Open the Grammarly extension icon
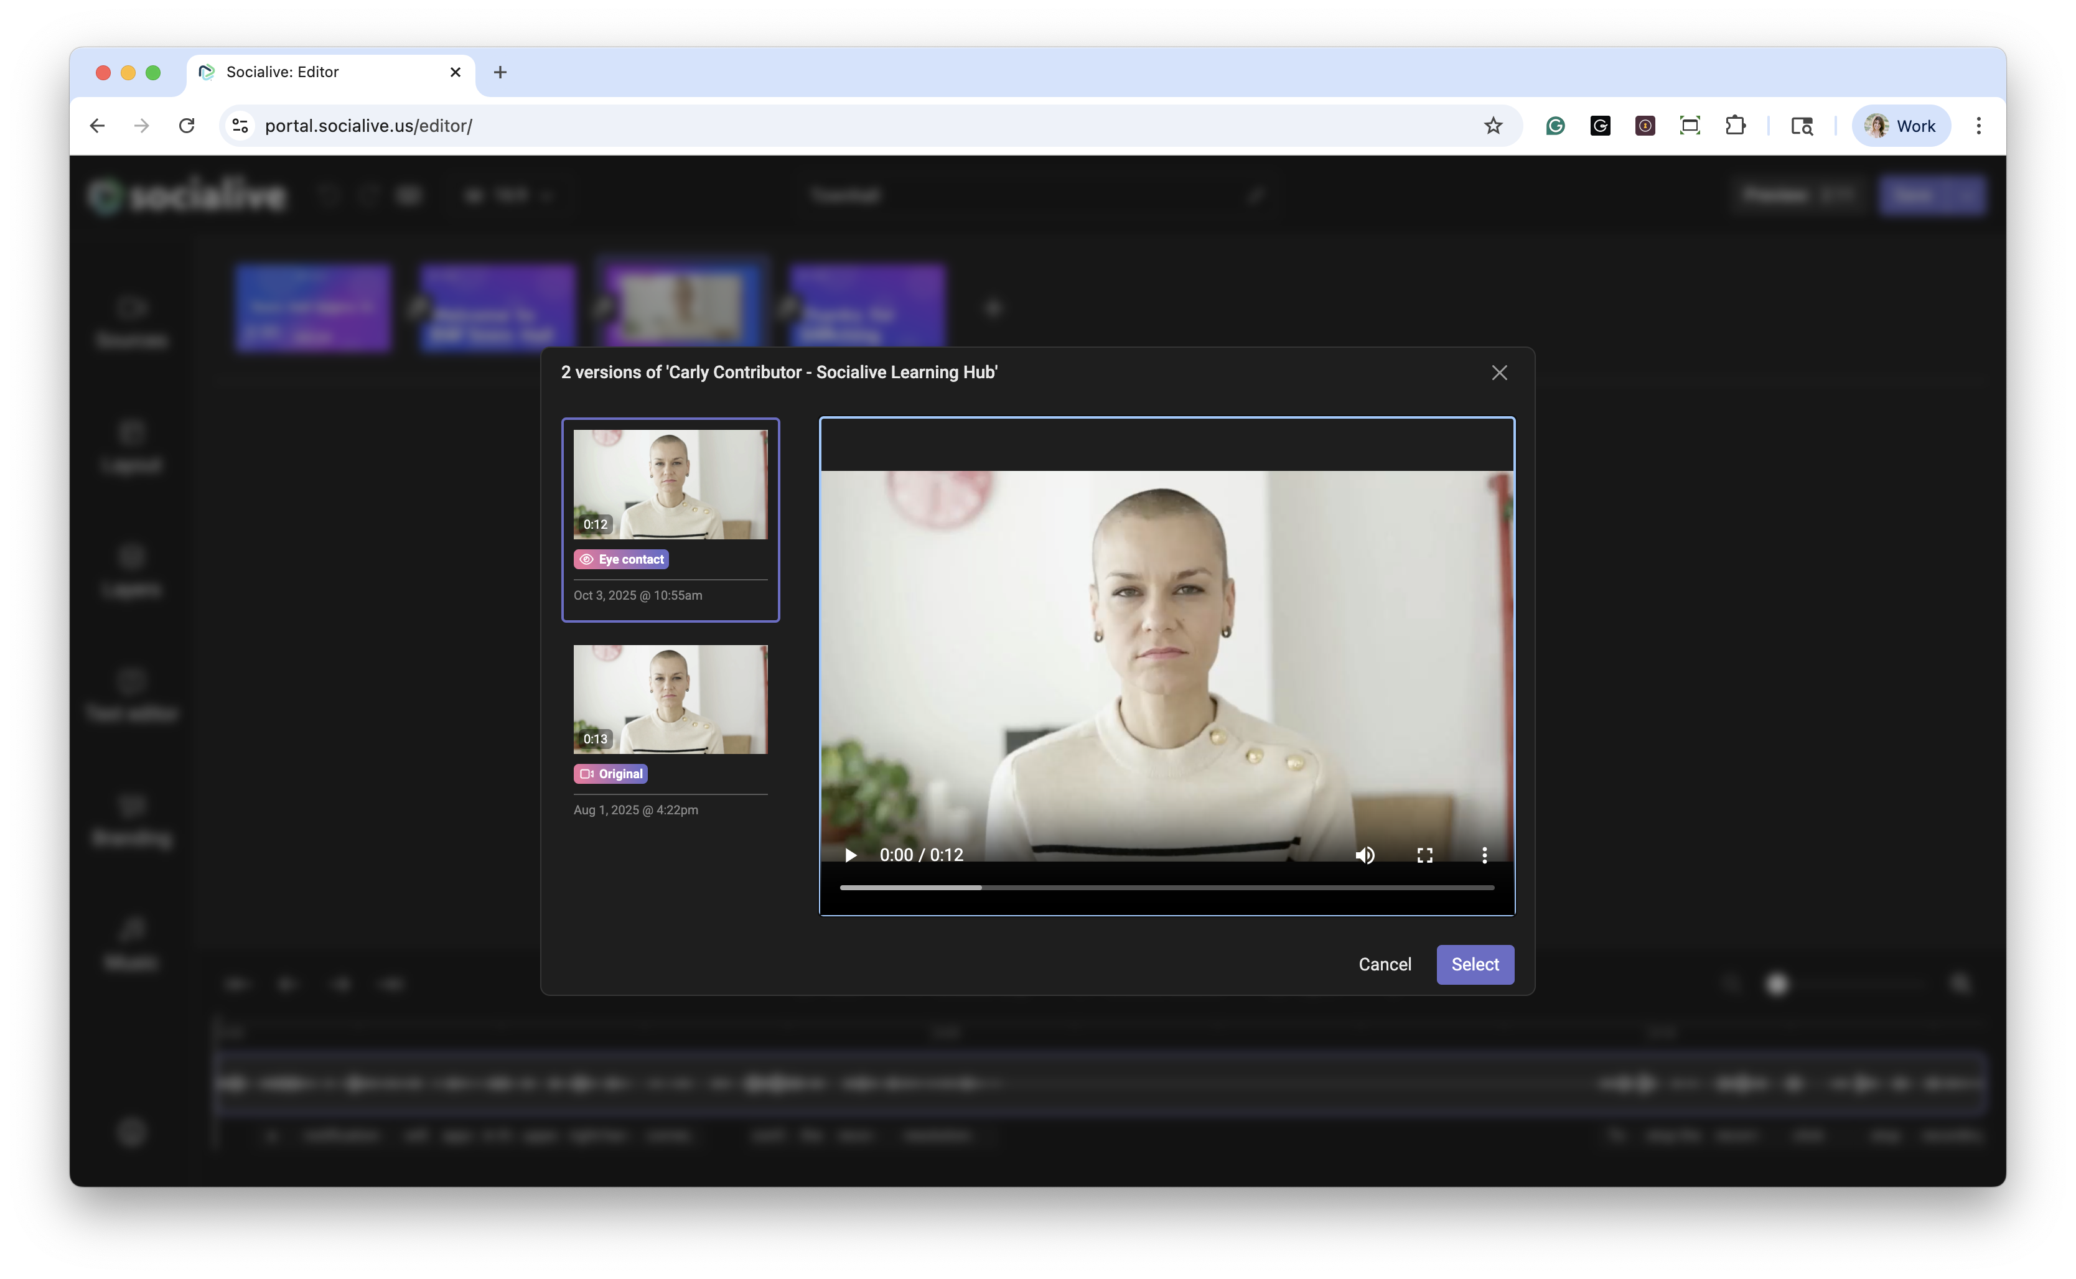 (1555, 126)
